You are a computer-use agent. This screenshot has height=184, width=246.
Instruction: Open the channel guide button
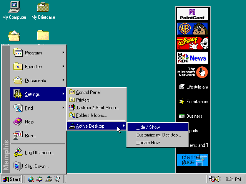tap(192, 160)
